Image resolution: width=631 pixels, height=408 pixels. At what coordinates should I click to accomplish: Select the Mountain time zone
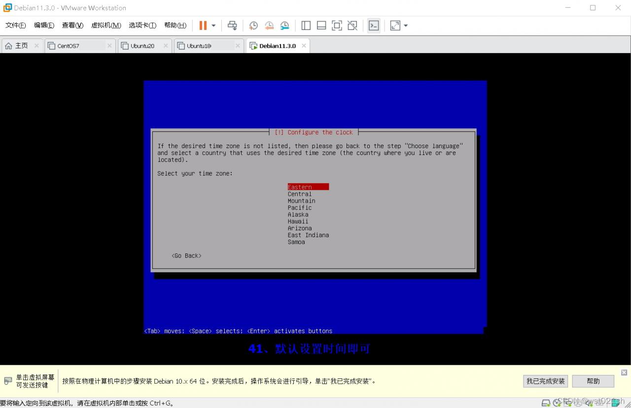(301, 201)
